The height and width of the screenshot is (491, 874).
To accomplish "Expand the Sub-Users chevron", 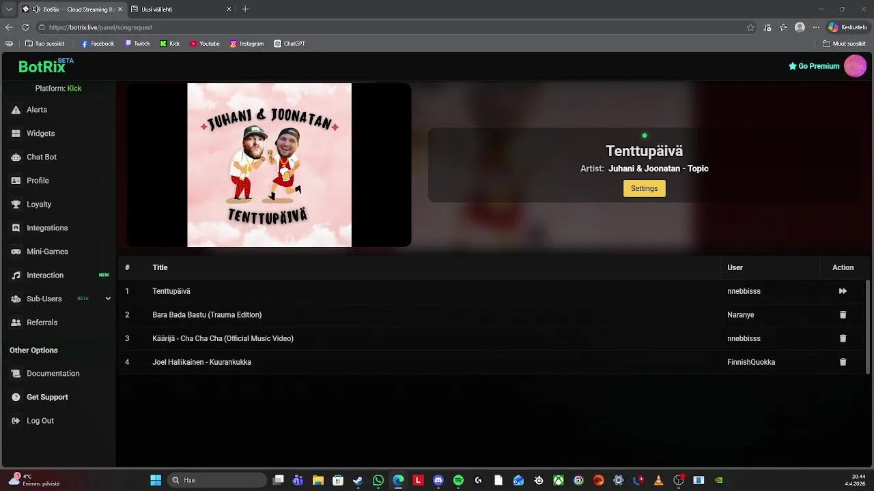I will click(x=108, y=299).
